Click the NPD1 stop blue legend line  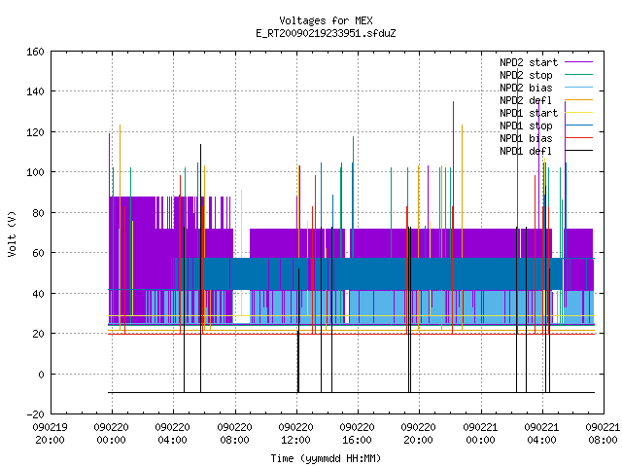click(x=579, y=126)
